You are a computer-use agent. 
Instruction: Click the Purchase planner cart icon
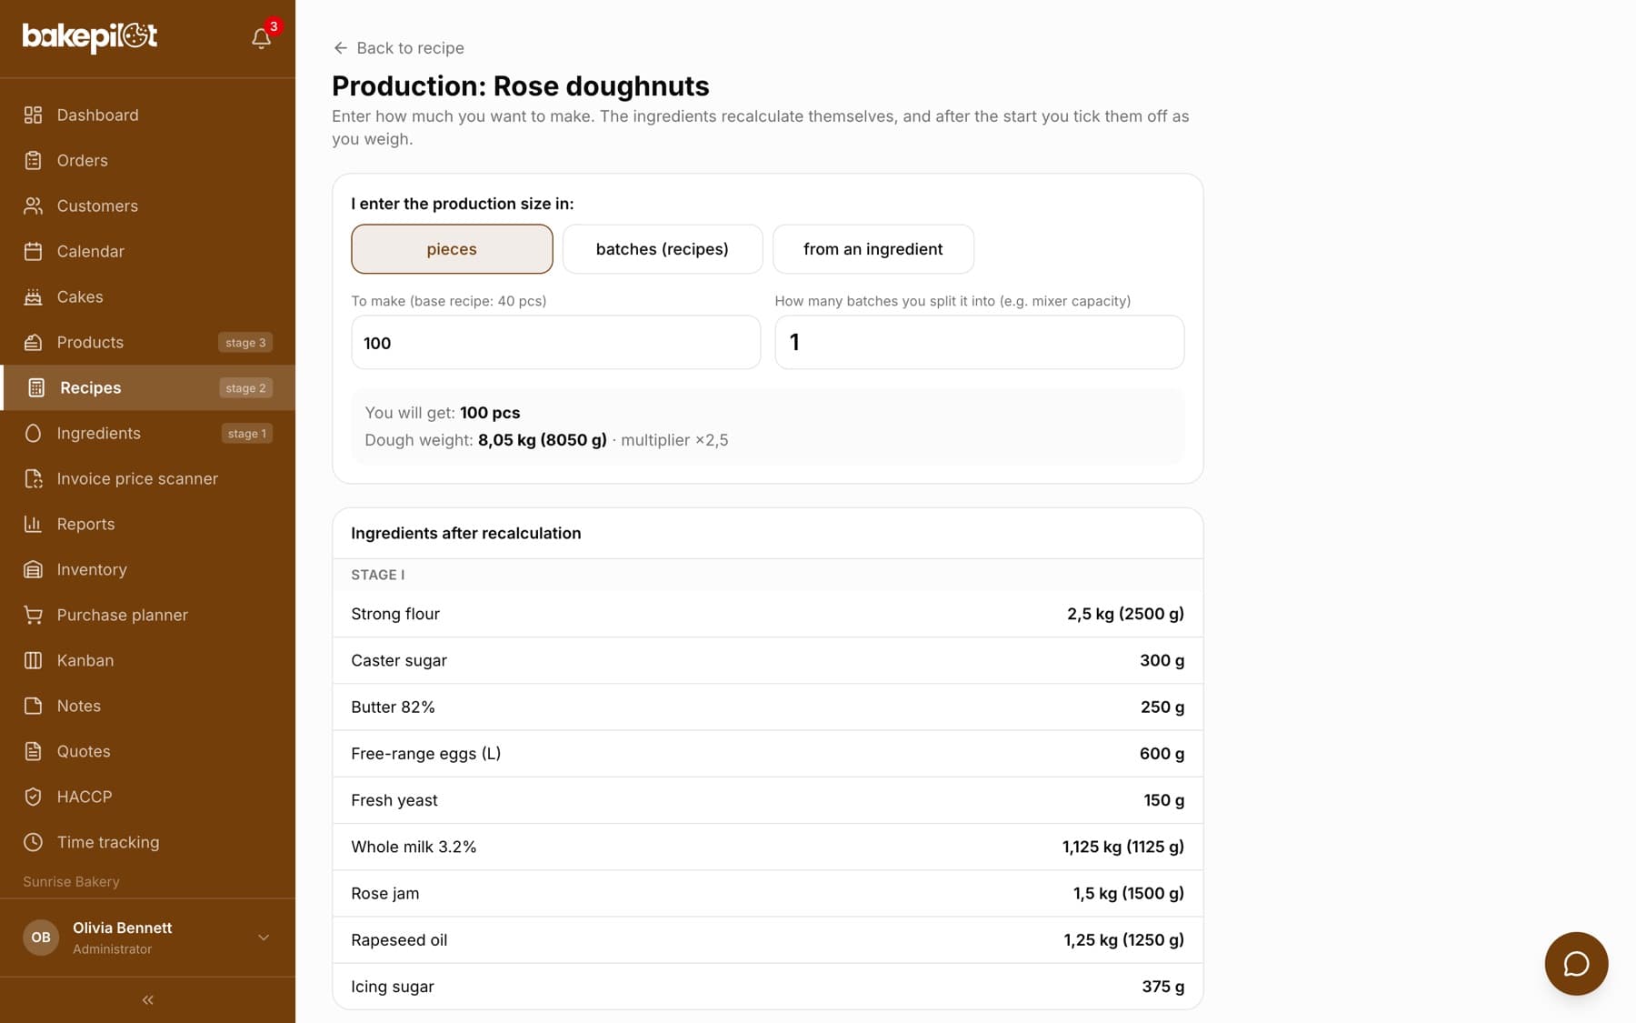(33, 615)
